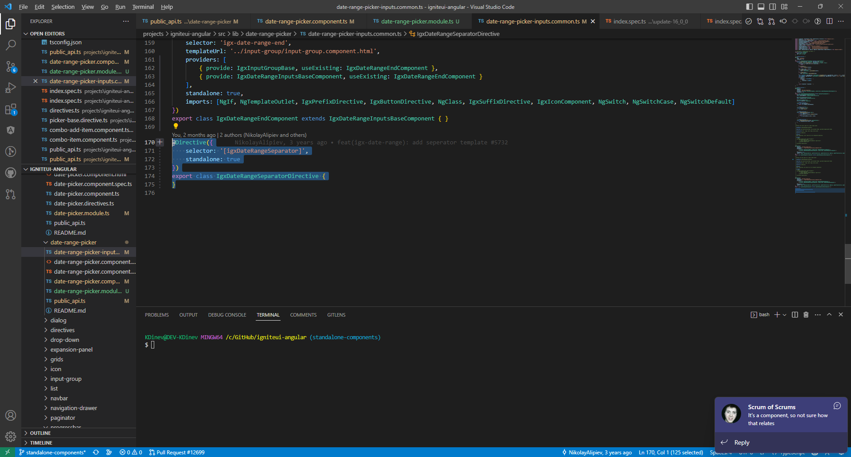Switch to the PROBLEMS panel tab
The height and width of the screenshot is (457, 851).
156,314
